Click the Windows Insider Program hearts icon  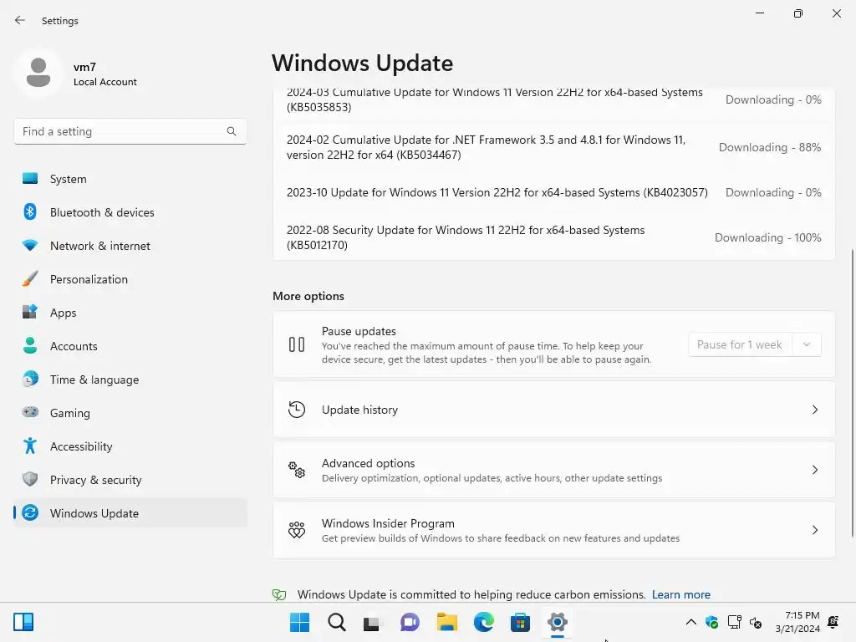pos(297,529)
